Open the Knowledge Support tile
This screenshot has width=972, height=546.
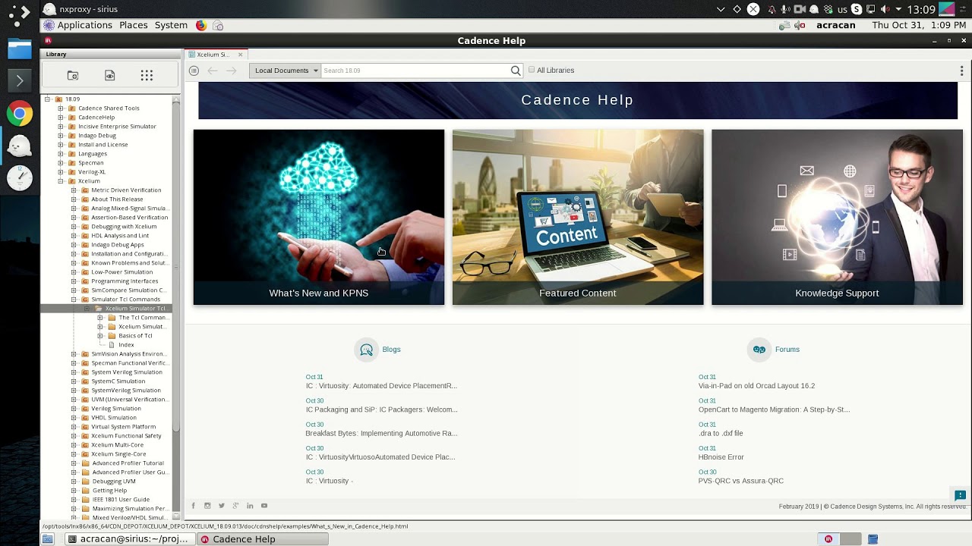point(837,218)
